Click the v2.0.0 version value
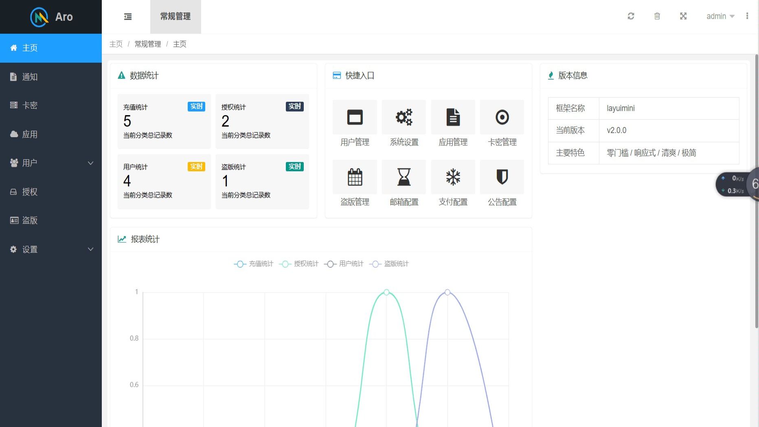The height and width of the screenshot is (427, 759). point(616,130)
